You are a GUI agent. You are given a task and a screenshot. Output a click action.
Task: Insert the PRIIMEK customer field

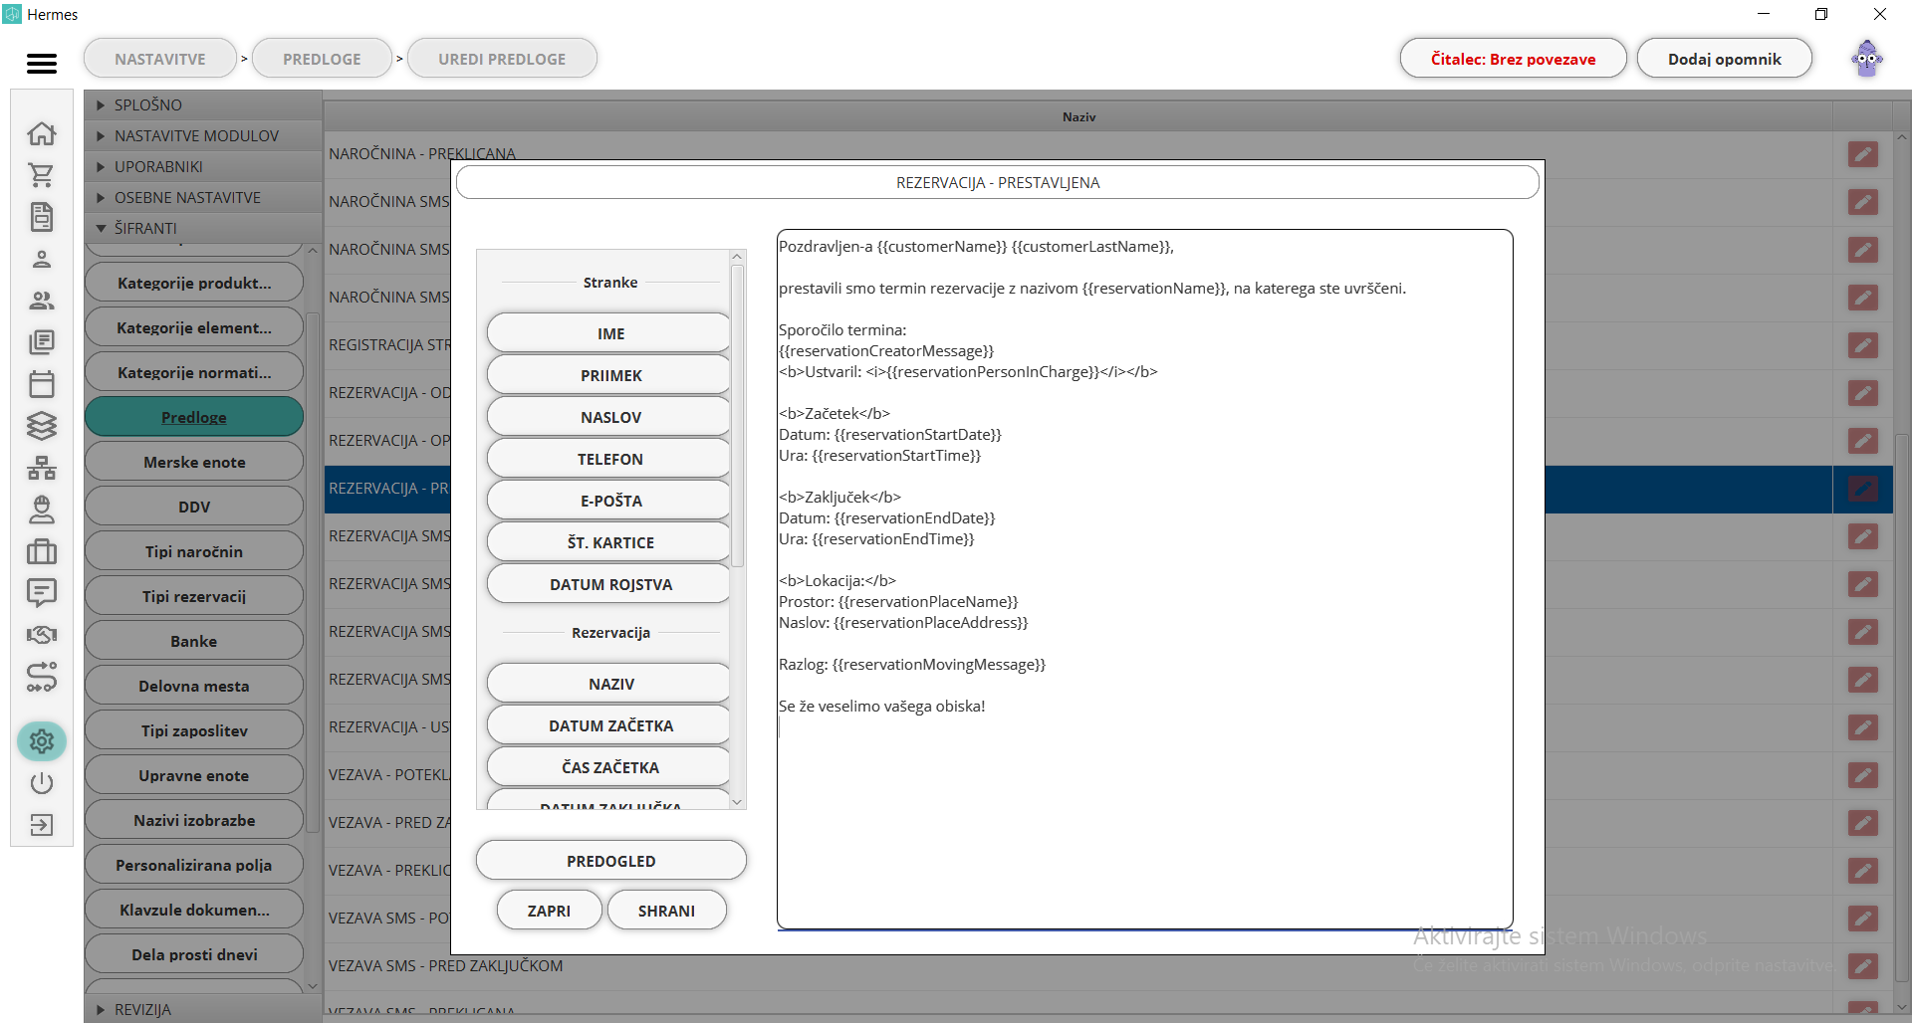coord(609,375)
